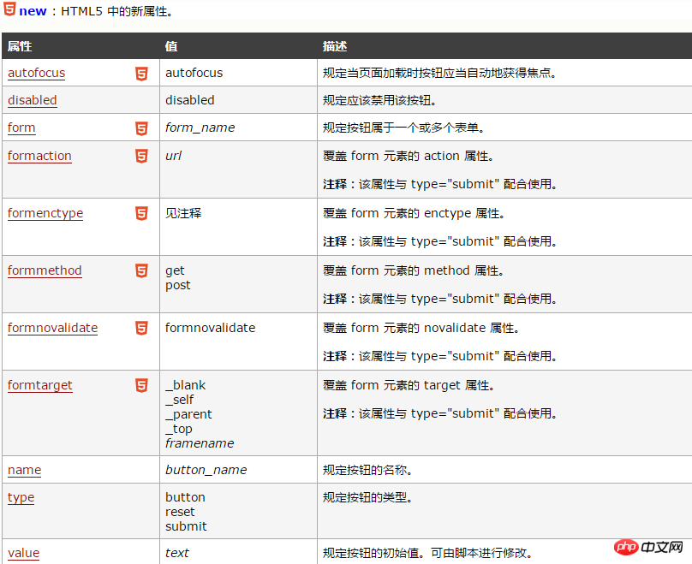Click the HTML5 badge in formtarget row
This screenshot has height=564, width=692.
(141, 385)
